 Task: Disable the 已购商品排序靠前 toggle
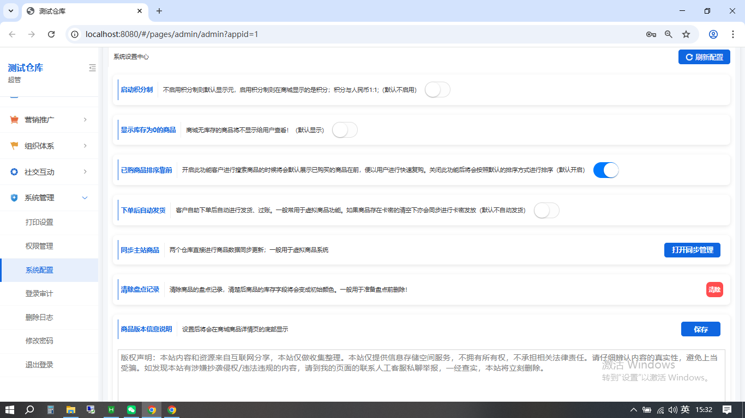click(x=605, y=170)
